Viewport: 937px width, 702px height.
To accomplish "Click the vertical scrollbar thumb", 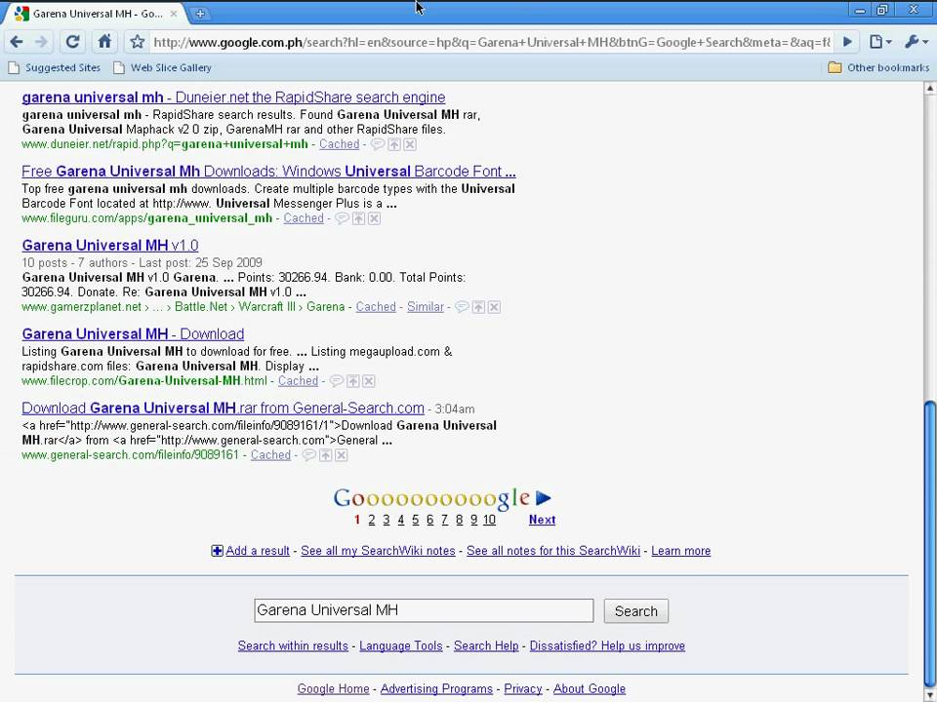I will click(929, 543).
